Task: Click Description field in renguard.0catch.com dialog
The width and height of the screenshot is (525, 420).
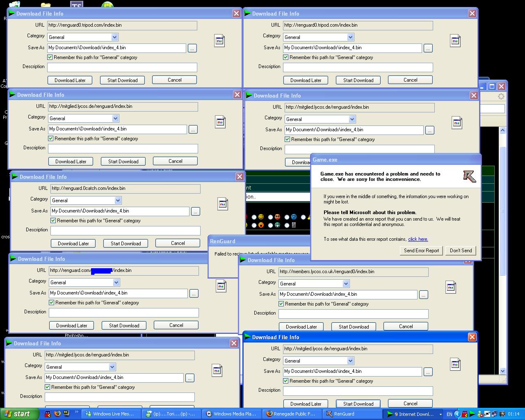Action: 125,231
